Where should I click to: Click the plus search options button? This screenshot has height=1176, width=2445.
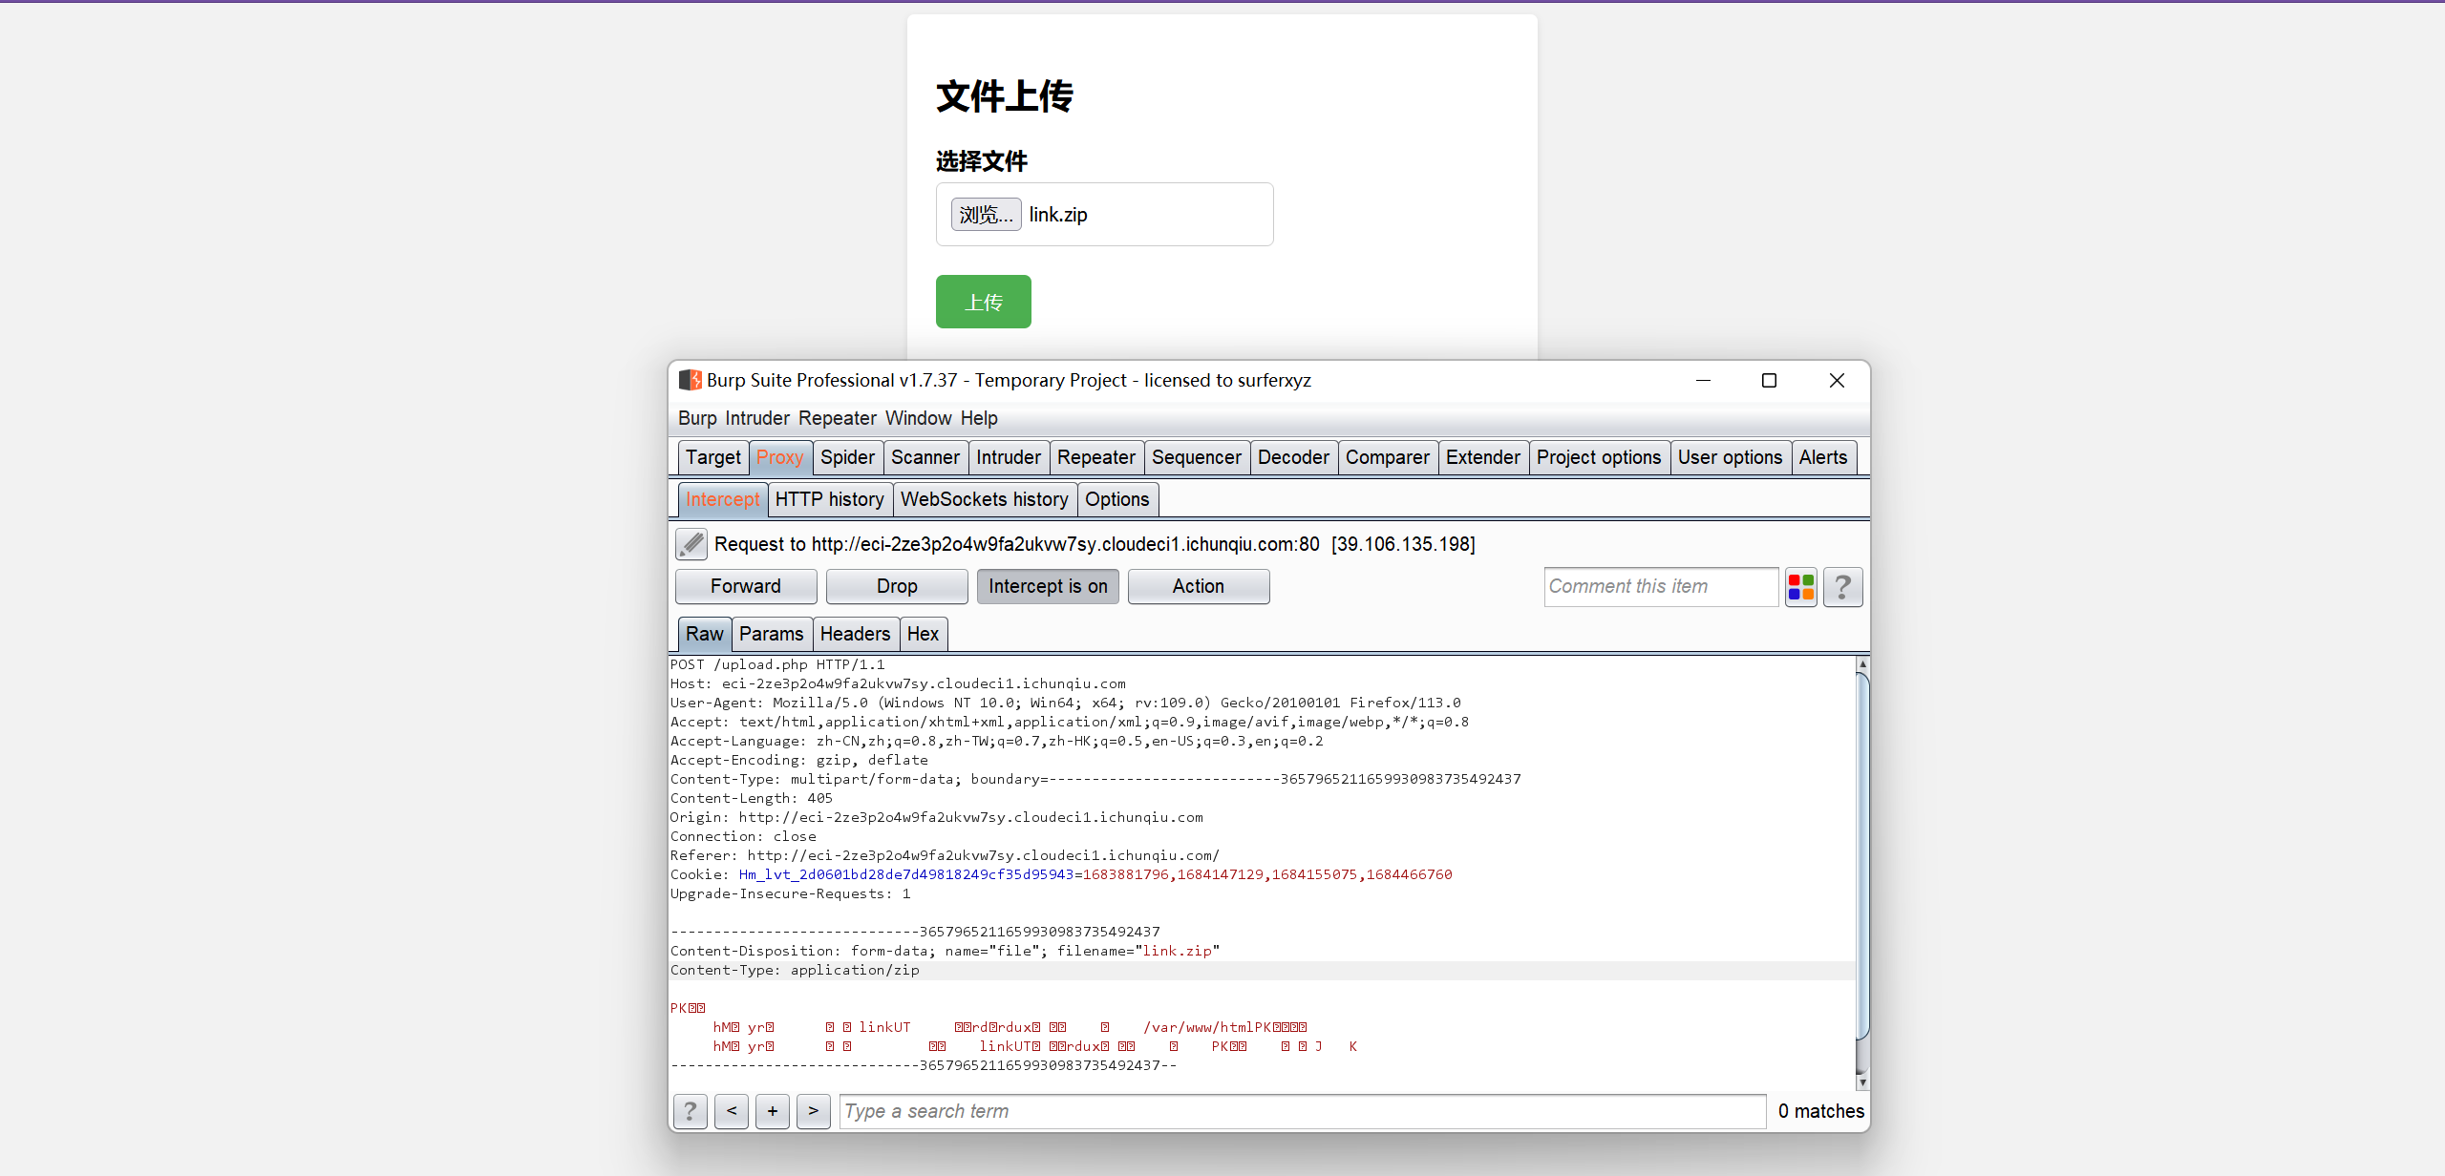click(x=773, y=1111)
